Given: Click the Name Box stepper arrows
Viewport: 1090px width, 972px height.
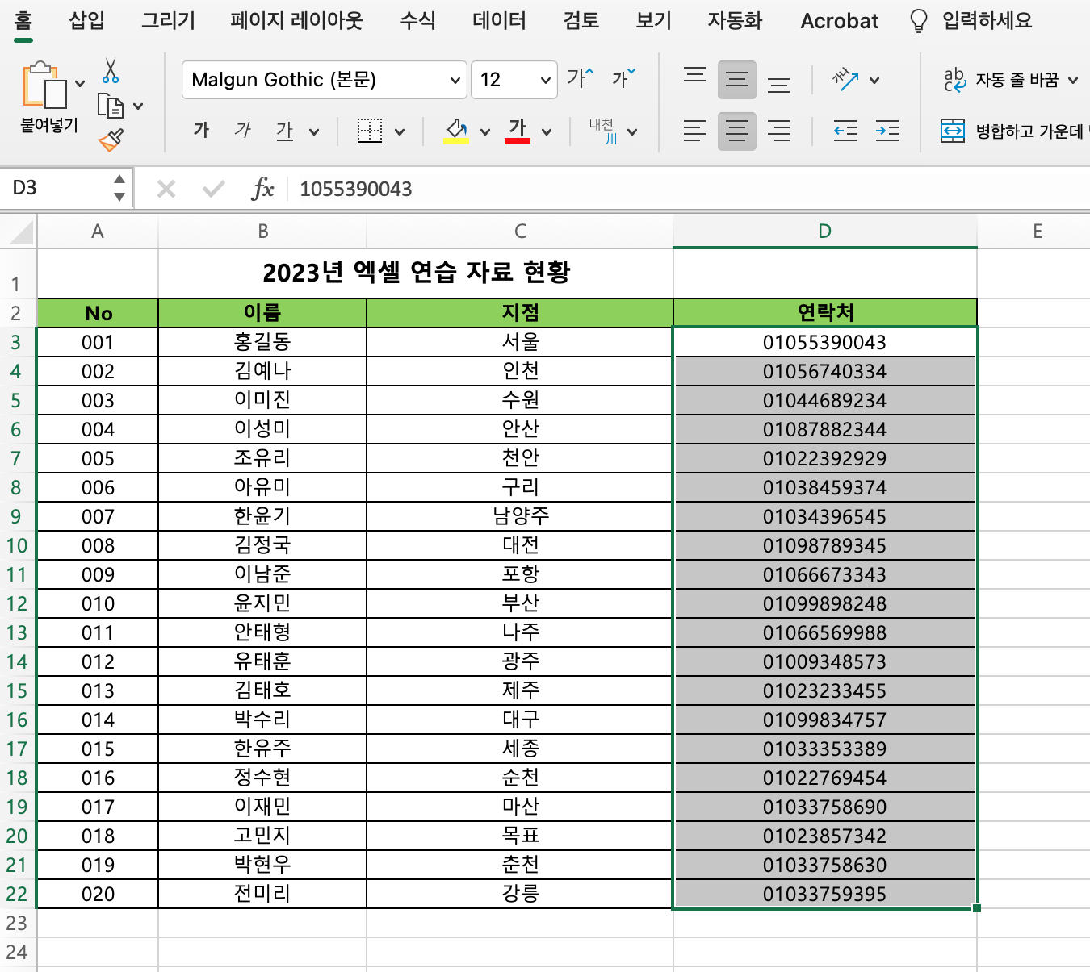Looking at the screenshot, I should pyautogui.click(x=119, y=188).
